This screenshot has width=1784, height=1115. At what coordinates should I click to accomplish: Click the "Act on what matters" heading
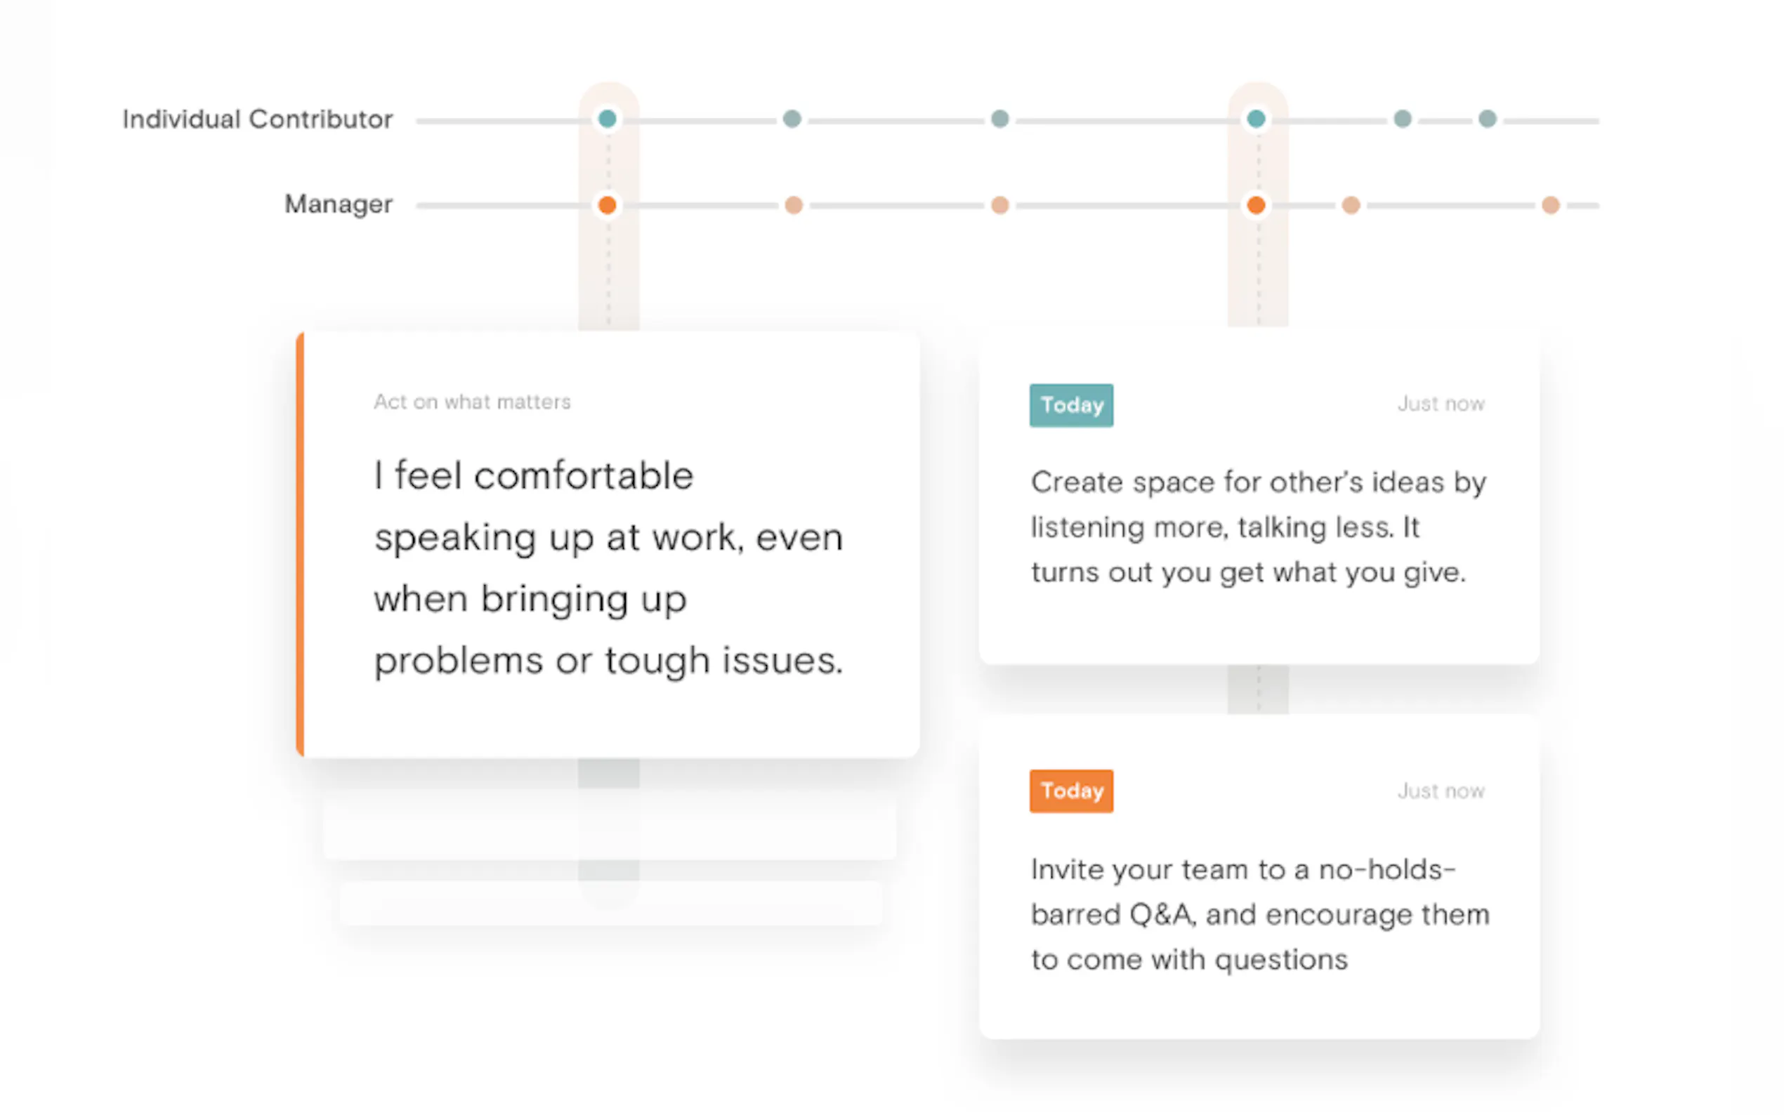tap(472, 402)
